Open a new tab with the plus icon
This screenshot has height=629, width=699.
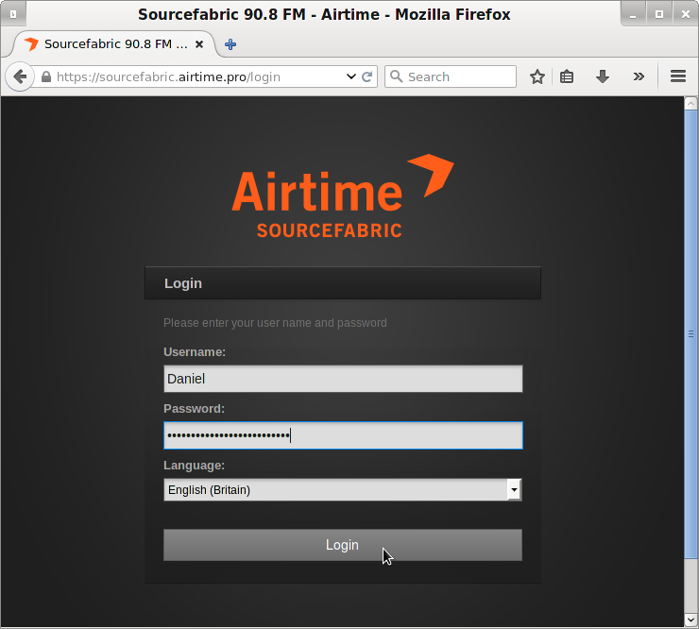[230, 44]
